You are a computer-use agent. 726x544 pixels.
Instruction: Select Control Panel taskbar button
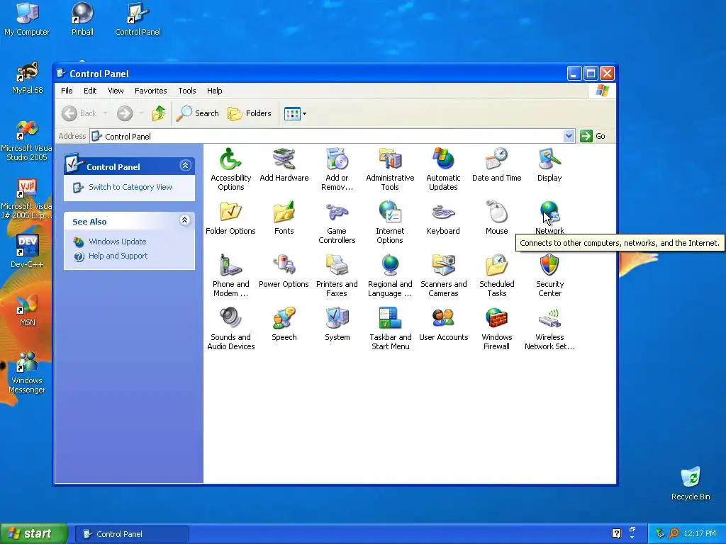[131, 534]
